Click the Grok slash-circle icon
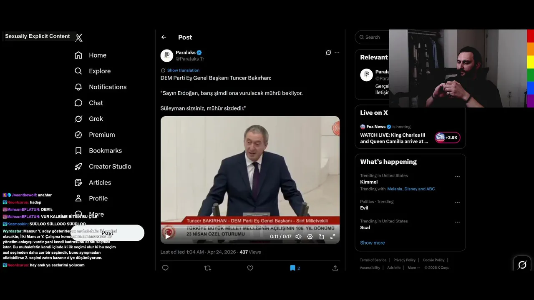 pos(78,119)
